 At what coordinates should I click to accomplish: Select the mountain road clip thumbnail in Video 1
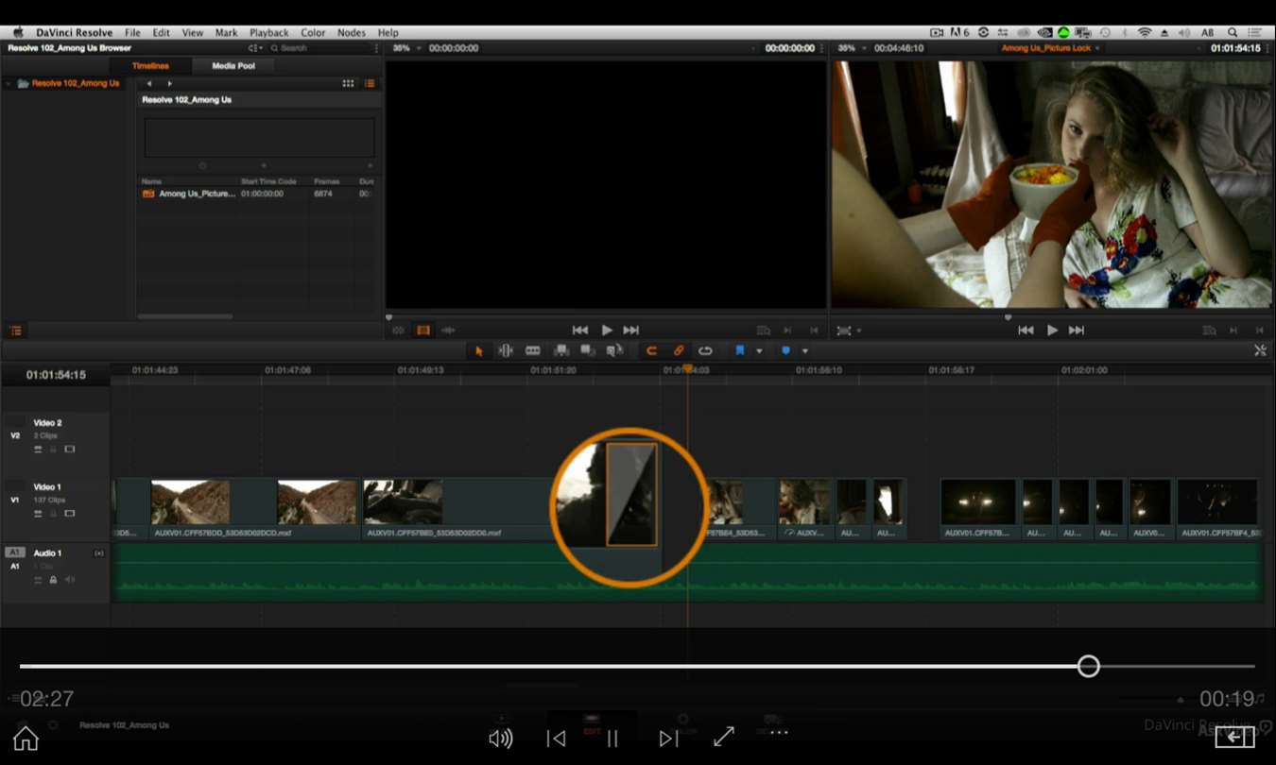(x=190, y=502)
